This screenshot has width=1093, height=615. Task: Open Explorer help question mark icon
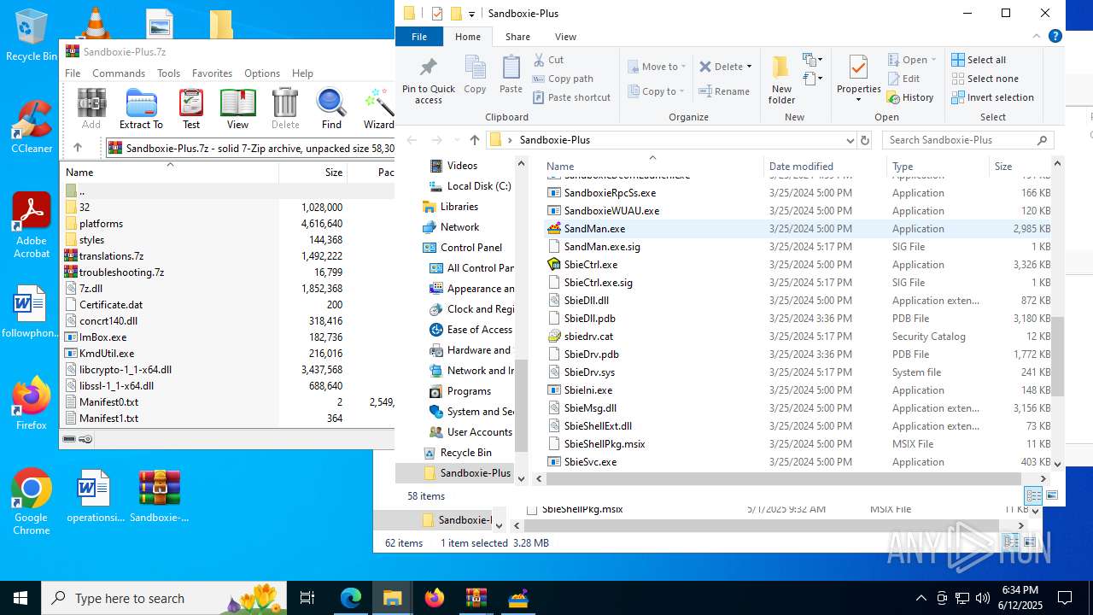pos(1055,37)
